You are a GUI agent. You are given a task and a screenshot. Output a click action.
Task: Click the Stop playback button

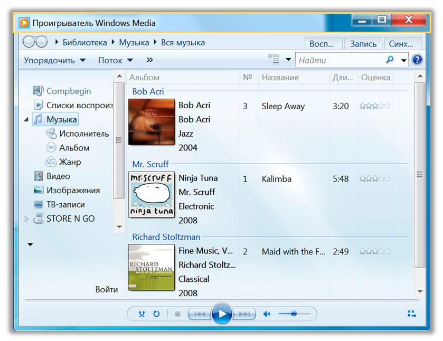pyautogui.click(x=178, y=314)
